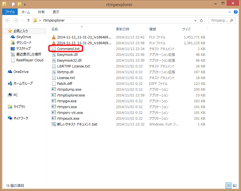Switch to the 表示 ribbon tab
241x191 pixels.
coord(56,12)
